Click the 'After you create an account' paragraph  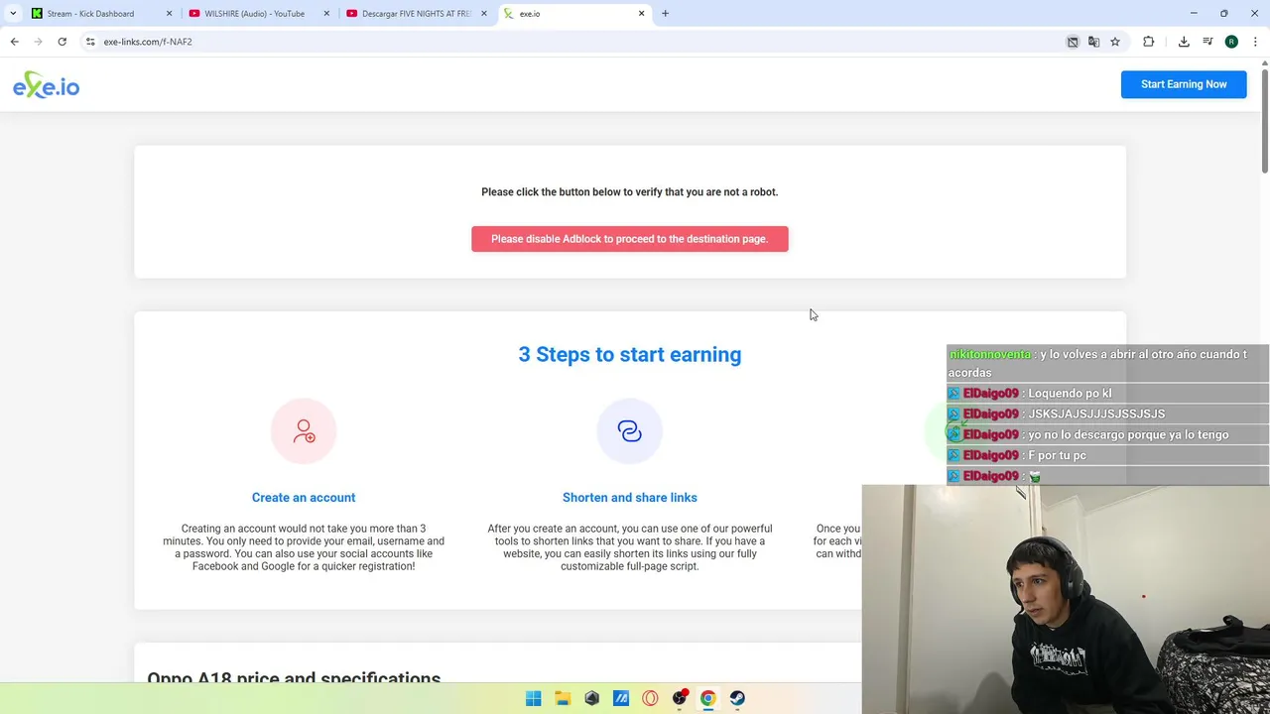point(630,547)
